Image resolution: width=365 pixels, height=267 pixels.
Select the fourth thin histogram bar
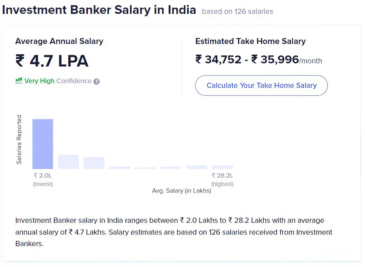pos(120,168)
